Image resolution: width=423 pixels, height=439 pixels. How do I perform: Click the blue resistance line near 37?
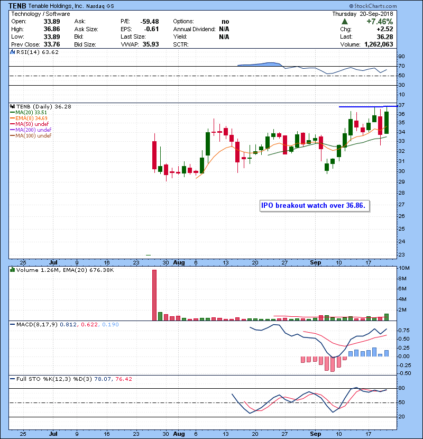(x=368, y=107)
